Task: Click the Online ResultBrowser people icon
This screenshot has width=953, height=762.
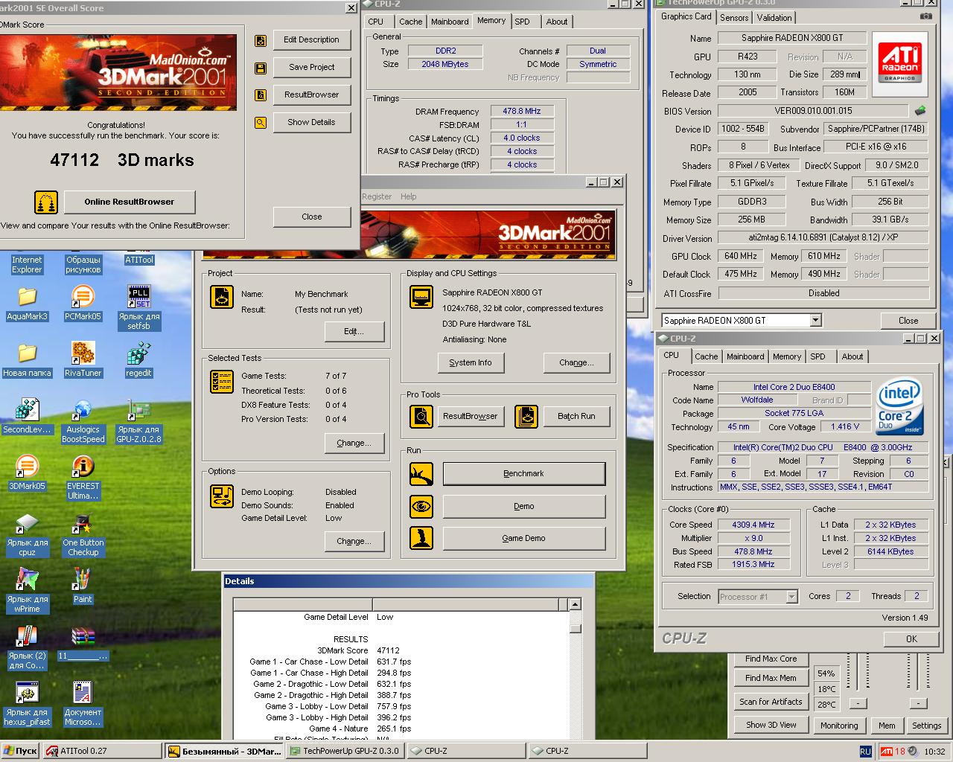Action: pos(46,202)
